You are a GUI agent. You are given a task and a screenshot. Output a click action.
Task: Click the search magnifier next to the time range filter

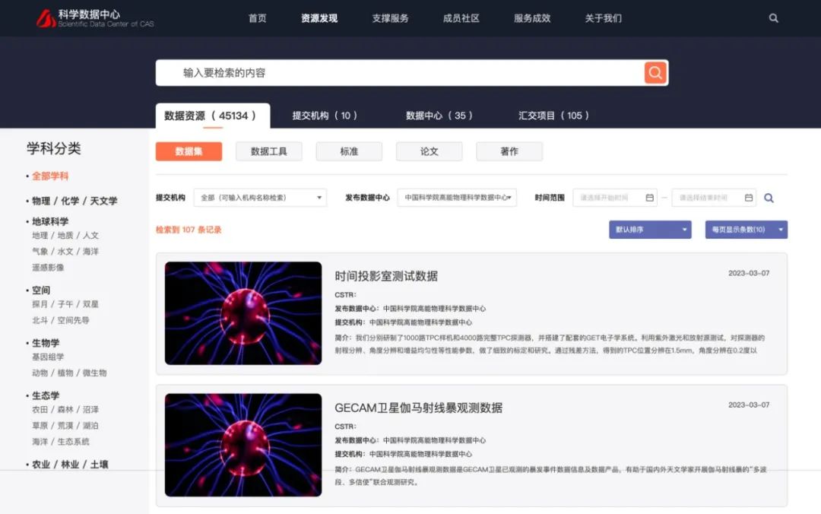point(769,197)
